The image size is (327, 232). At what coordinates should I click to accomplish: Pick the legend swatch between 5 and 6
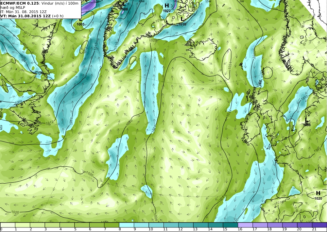82,225
